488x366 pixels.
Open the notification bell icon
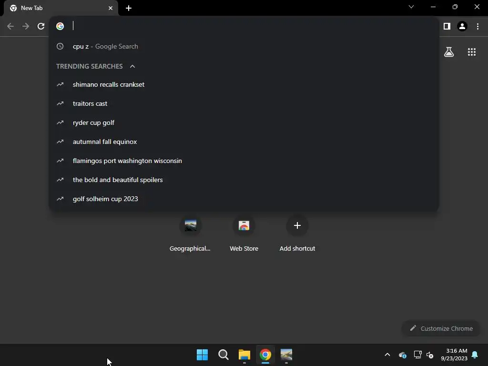coord(475,355)
